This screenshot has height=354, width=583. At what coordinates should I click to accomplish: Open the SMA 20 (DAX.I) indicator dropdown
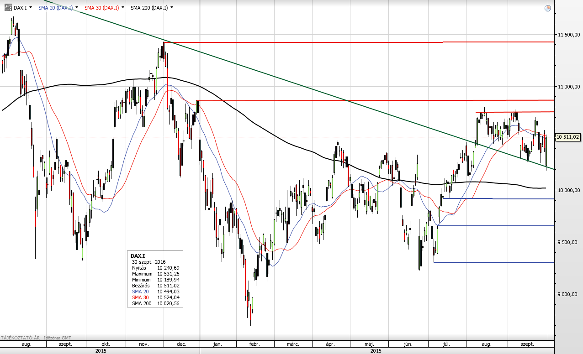(76, 8)
